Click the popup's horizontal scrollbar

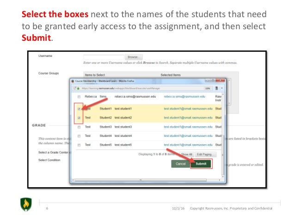pos(141,180)
